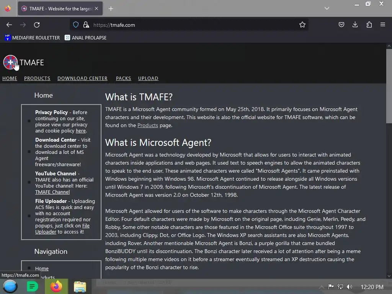
Task: Close the TMAFE tab
Action: click(96, 8)
